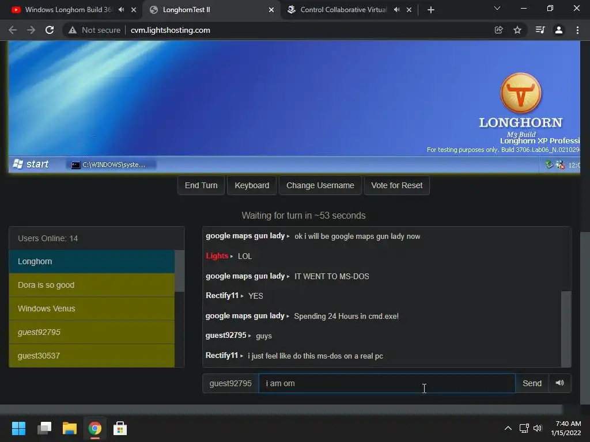The image size is (590, 442).
Task: Click Vote for Reset
Action: click(396, 185)
